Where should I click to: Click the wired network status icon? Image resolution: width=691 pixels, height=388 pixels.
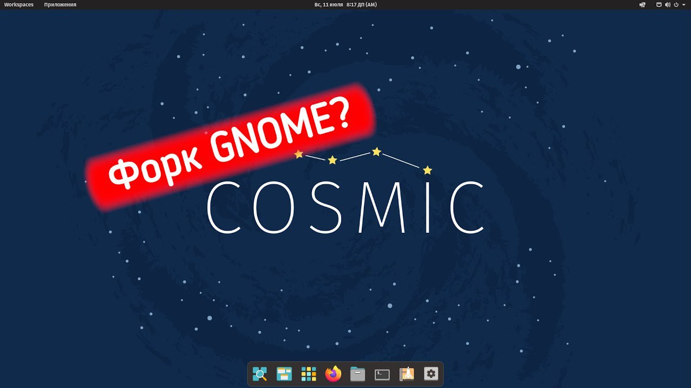pos(659,5)
